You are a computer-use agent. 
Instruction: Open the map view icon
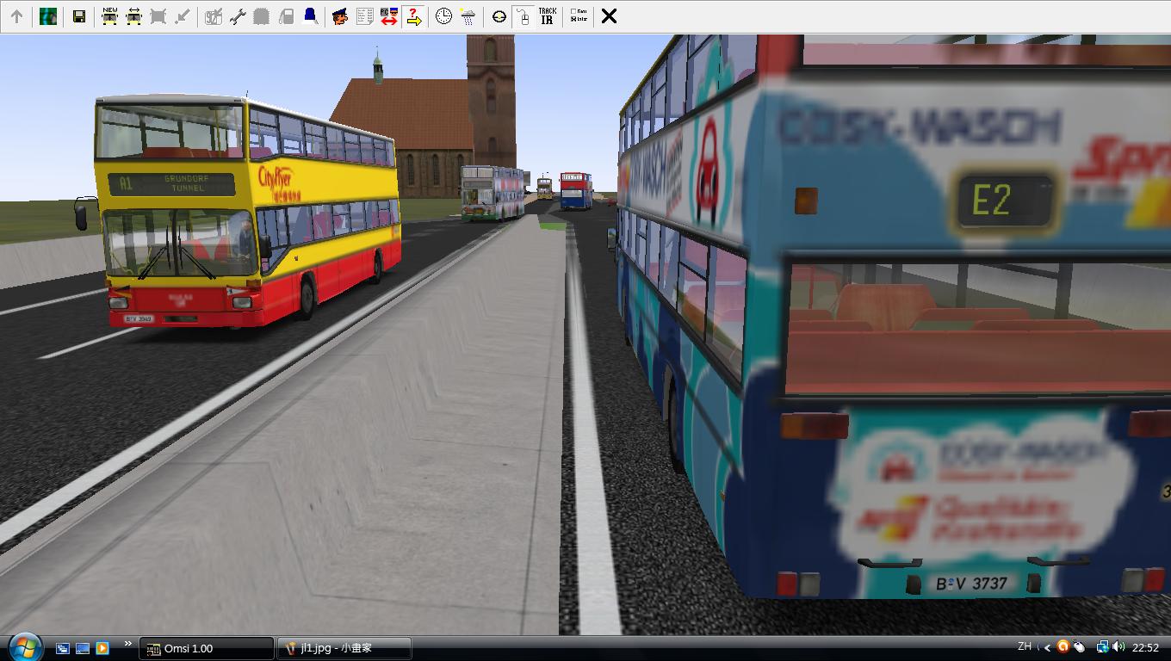click(48, 16)
